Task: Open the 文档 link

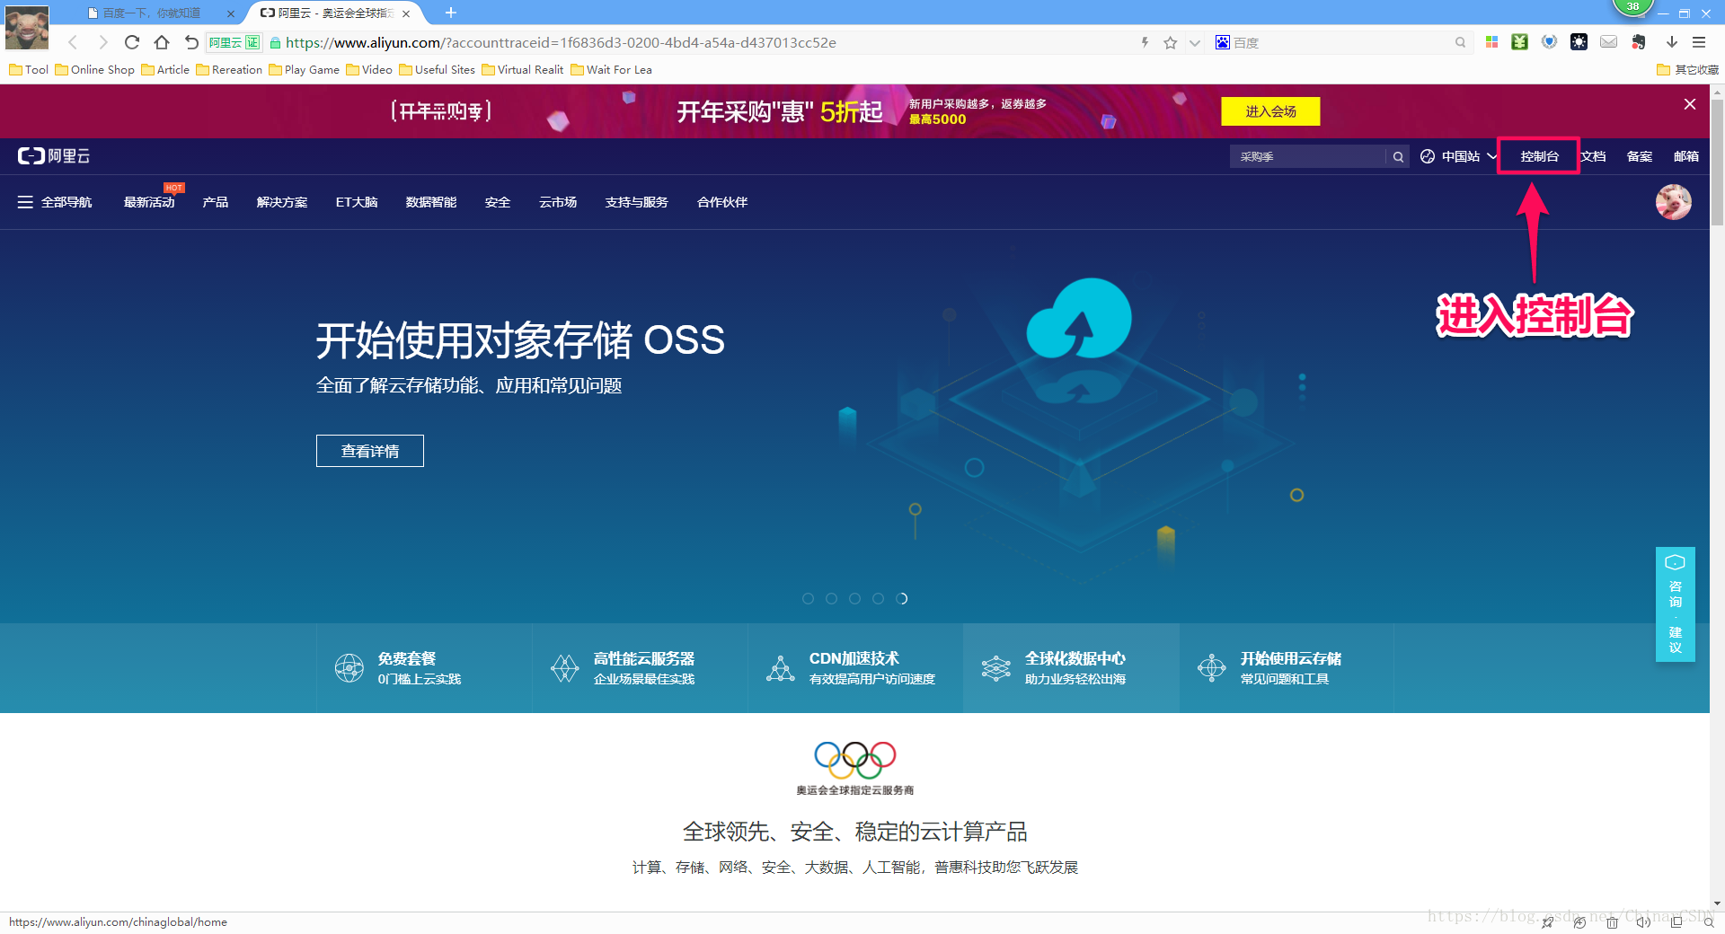Action: (1593, 156)
